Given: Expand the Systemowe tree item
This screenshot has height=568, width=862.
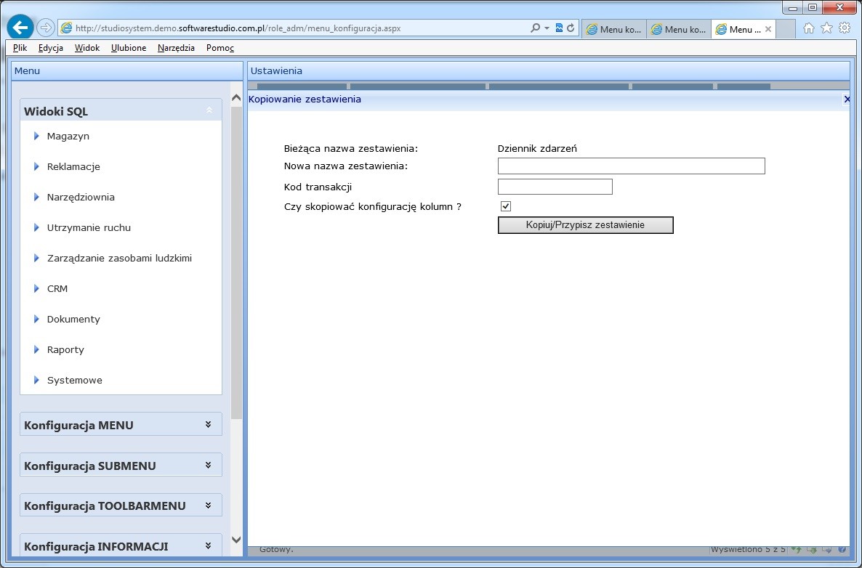Looking at the screenshot, I should click(x=36, y=380).
